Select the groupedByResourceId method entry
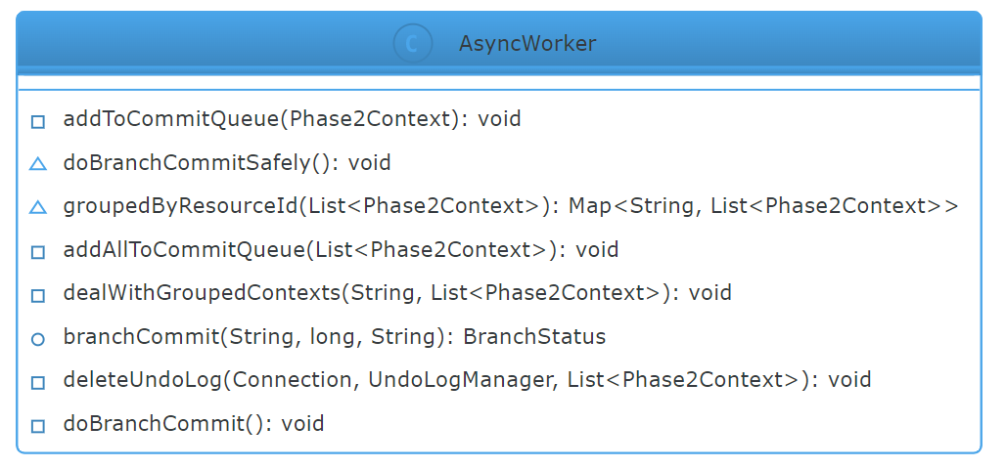 (511, 206)
